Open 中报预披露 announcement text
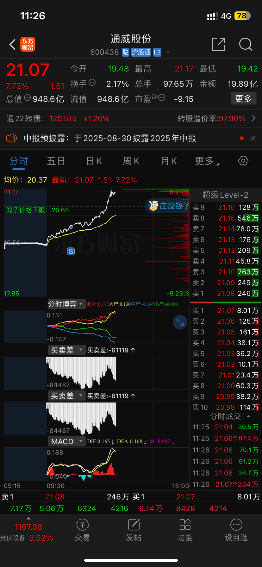The height and width of the screenshot is (567, 262). pos(110,138)
